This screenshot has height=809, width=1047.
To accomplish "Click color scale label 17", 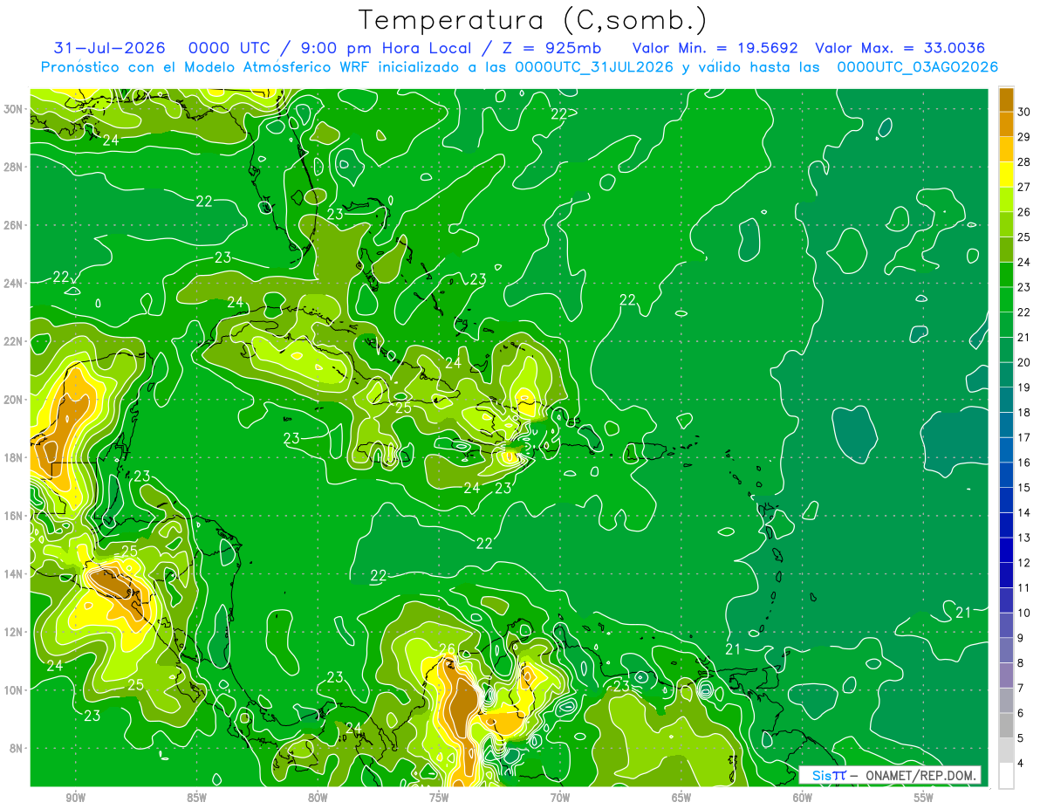I will pyautogui.click(x=1024, y=437).
